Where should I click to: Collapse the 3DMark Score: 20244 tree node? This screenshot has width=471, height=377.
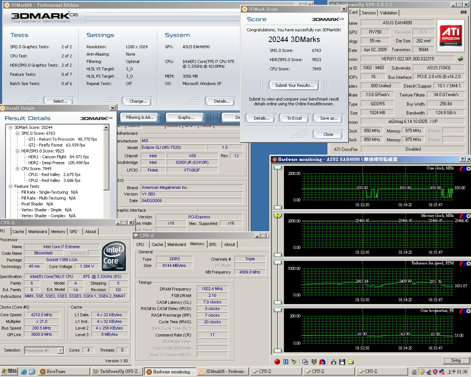point(11,127)
